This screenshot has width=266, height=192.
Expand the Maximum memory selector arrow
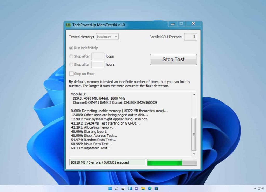(x=116, y=37)
